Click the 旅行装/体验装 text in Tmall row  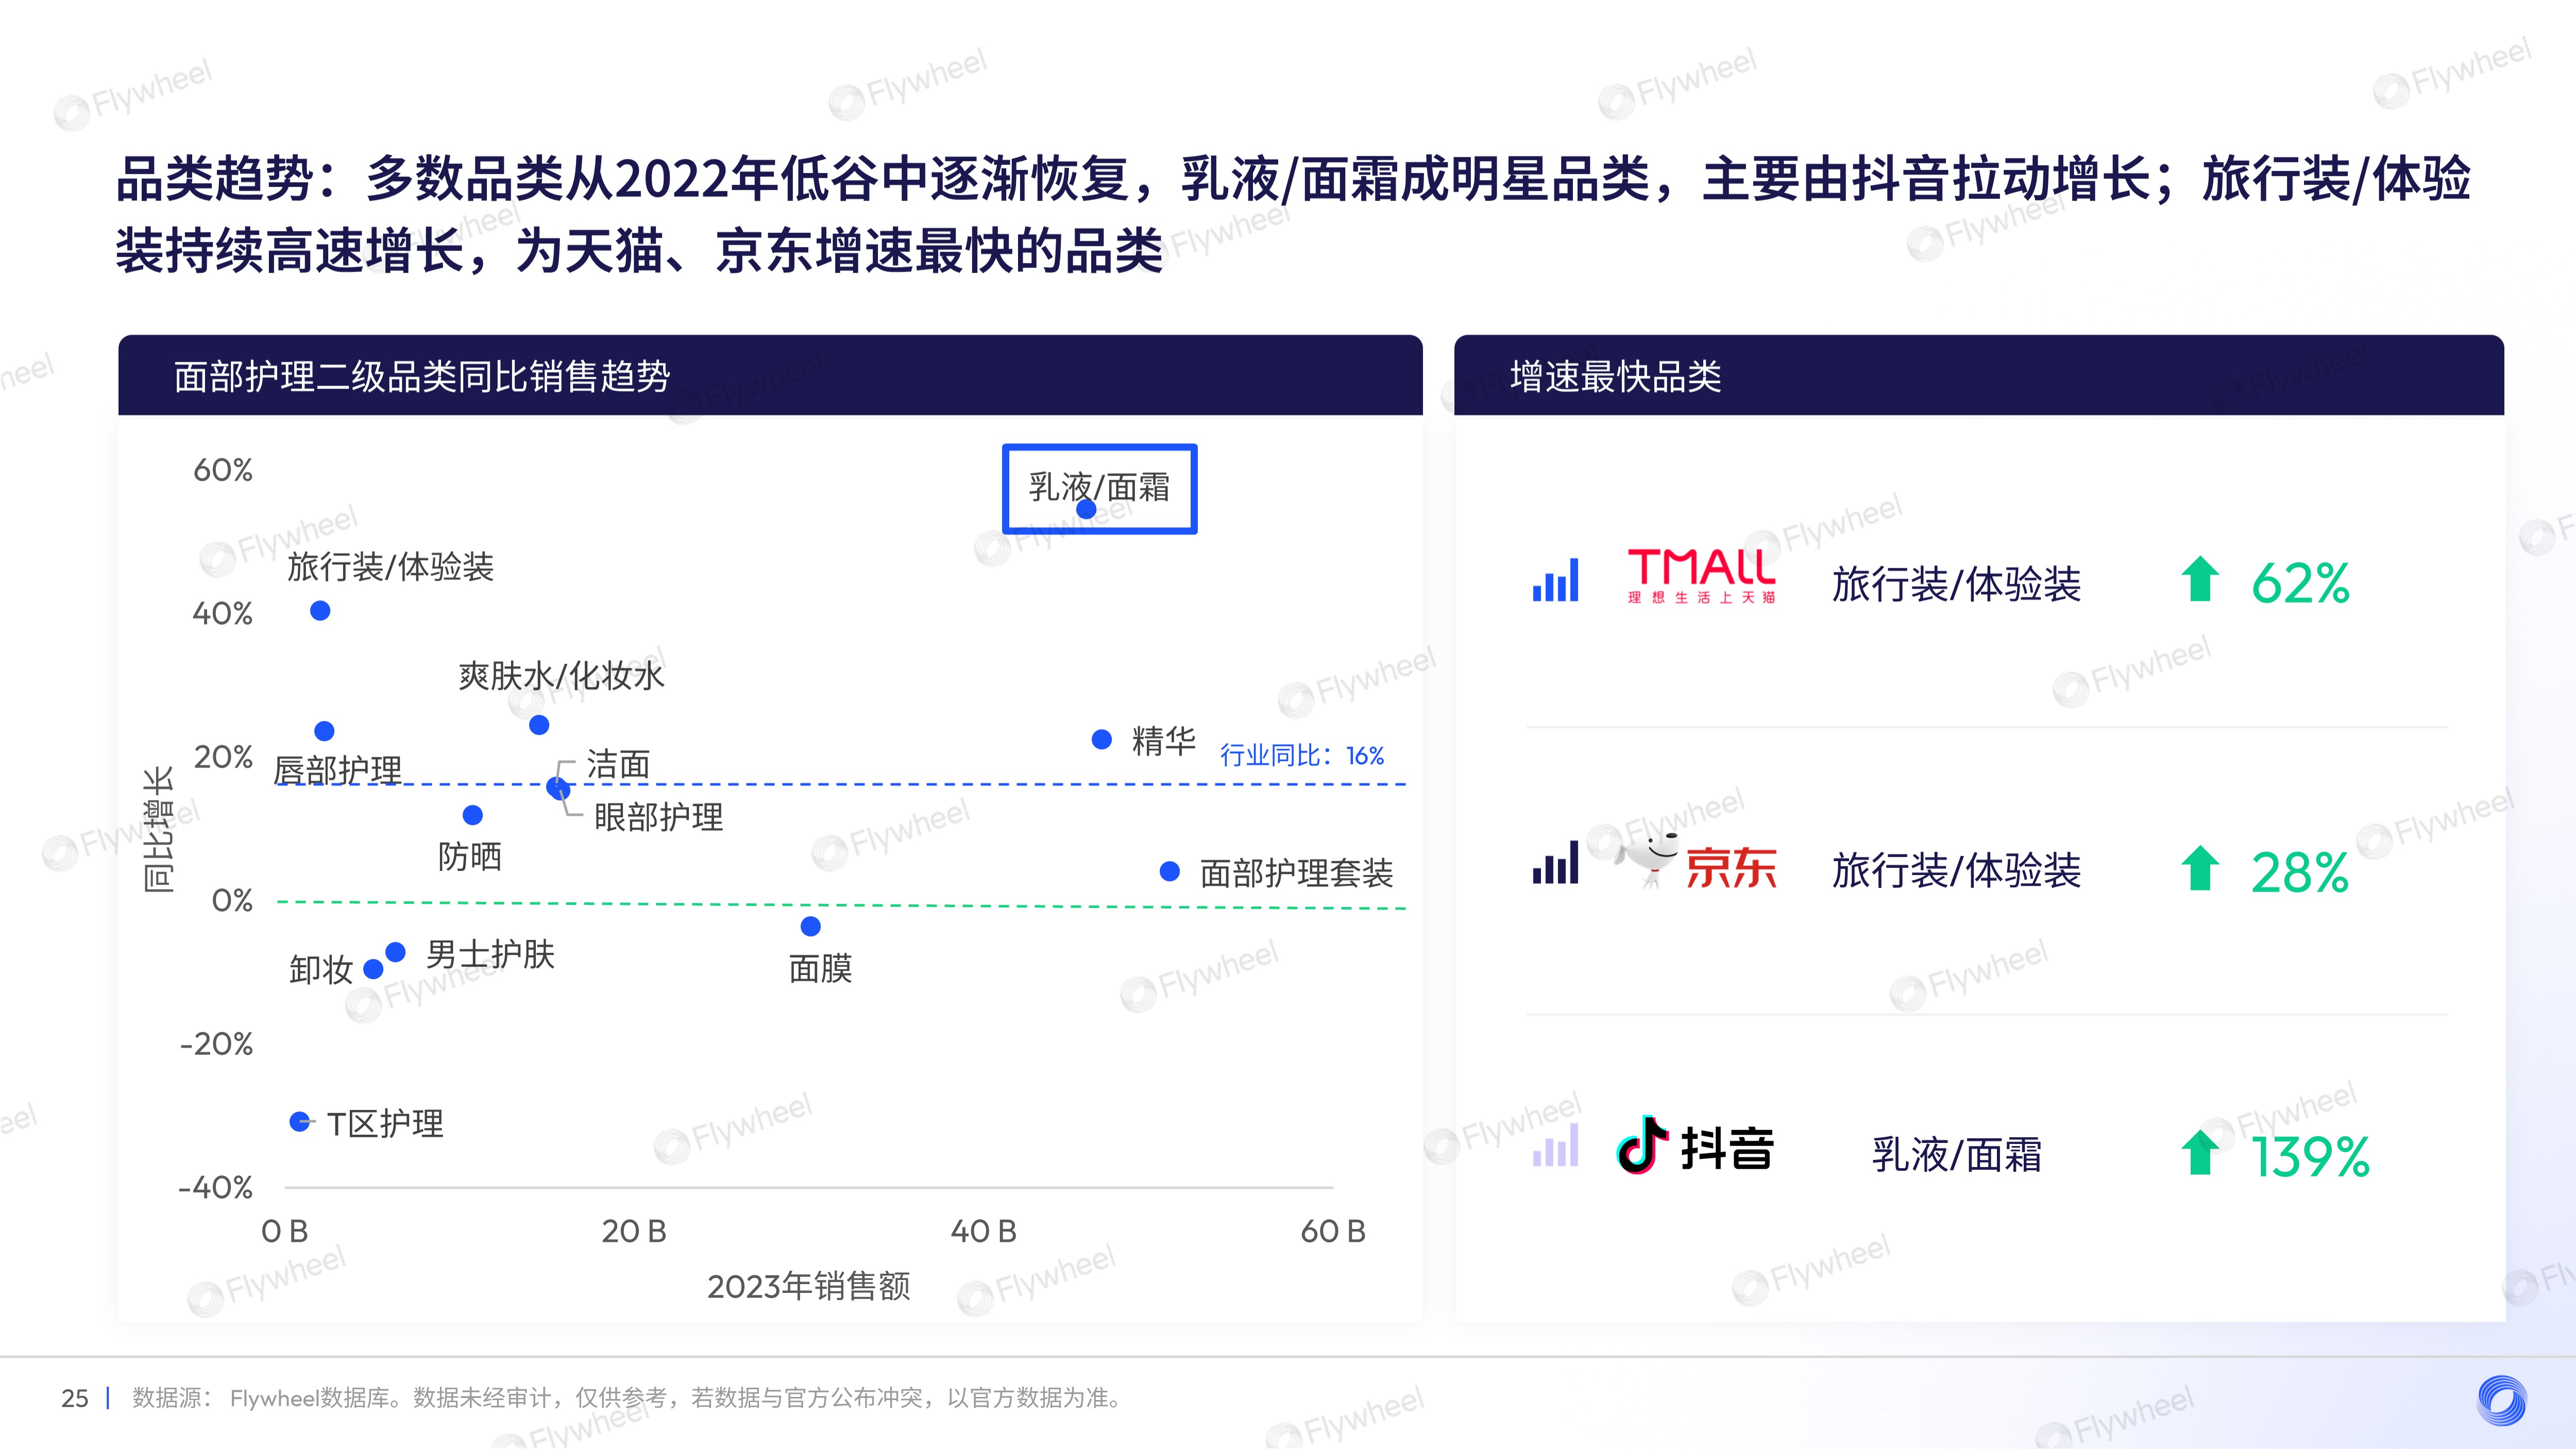(1956, 583)
